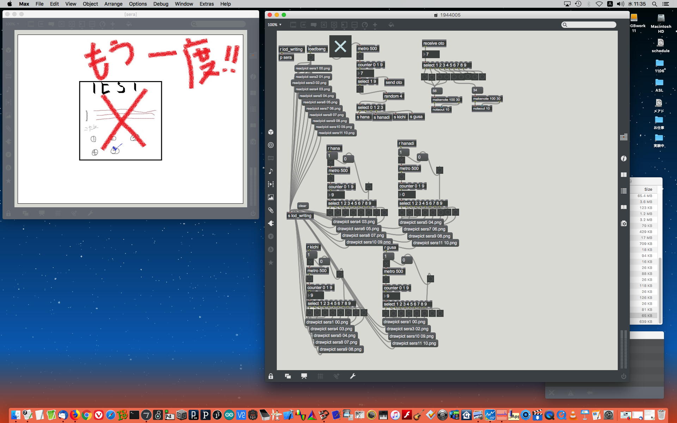This screenshot has height=423, width=677.
Task: Click the wrench debug icon in bottom toolbar
Action: [x=353, y=376]
